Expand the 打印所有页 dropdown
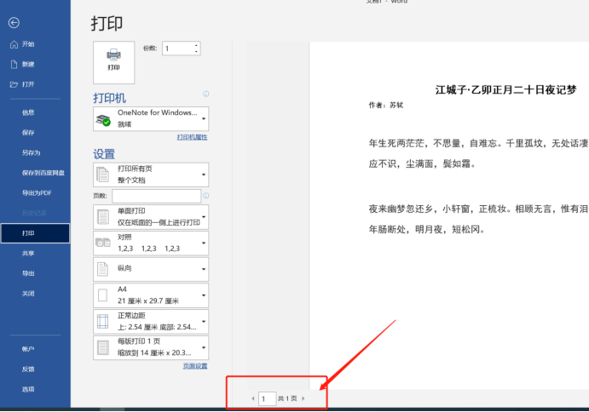Viewport: 589px width, 412px height. [151, 175]
